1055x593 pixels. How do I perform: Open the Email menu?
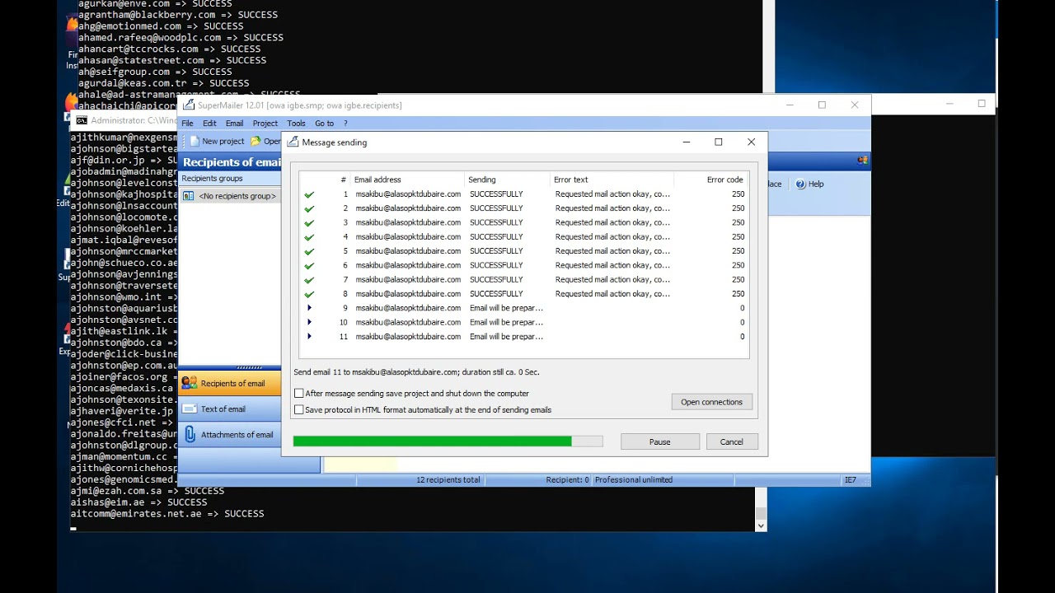pos(234,124)
